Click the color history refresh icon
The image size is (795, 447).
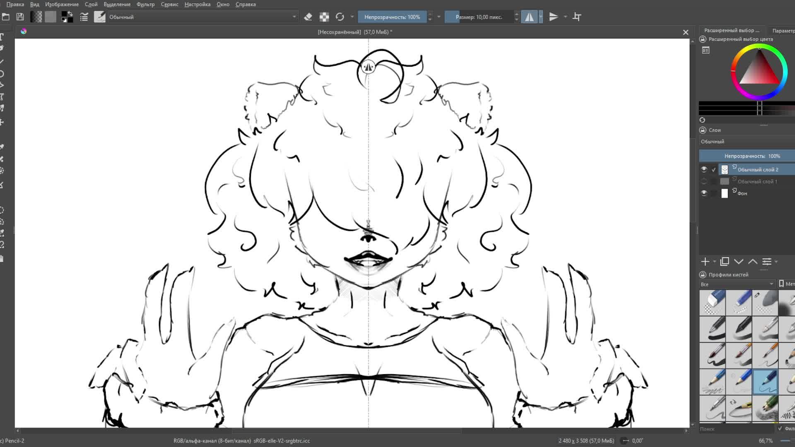[x=702, y=120]
